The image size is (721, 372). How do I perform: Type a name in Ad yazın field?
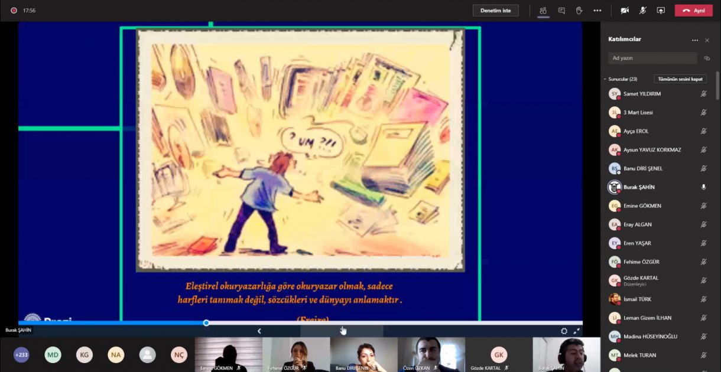pyautogui.click(x=652, y=58)
